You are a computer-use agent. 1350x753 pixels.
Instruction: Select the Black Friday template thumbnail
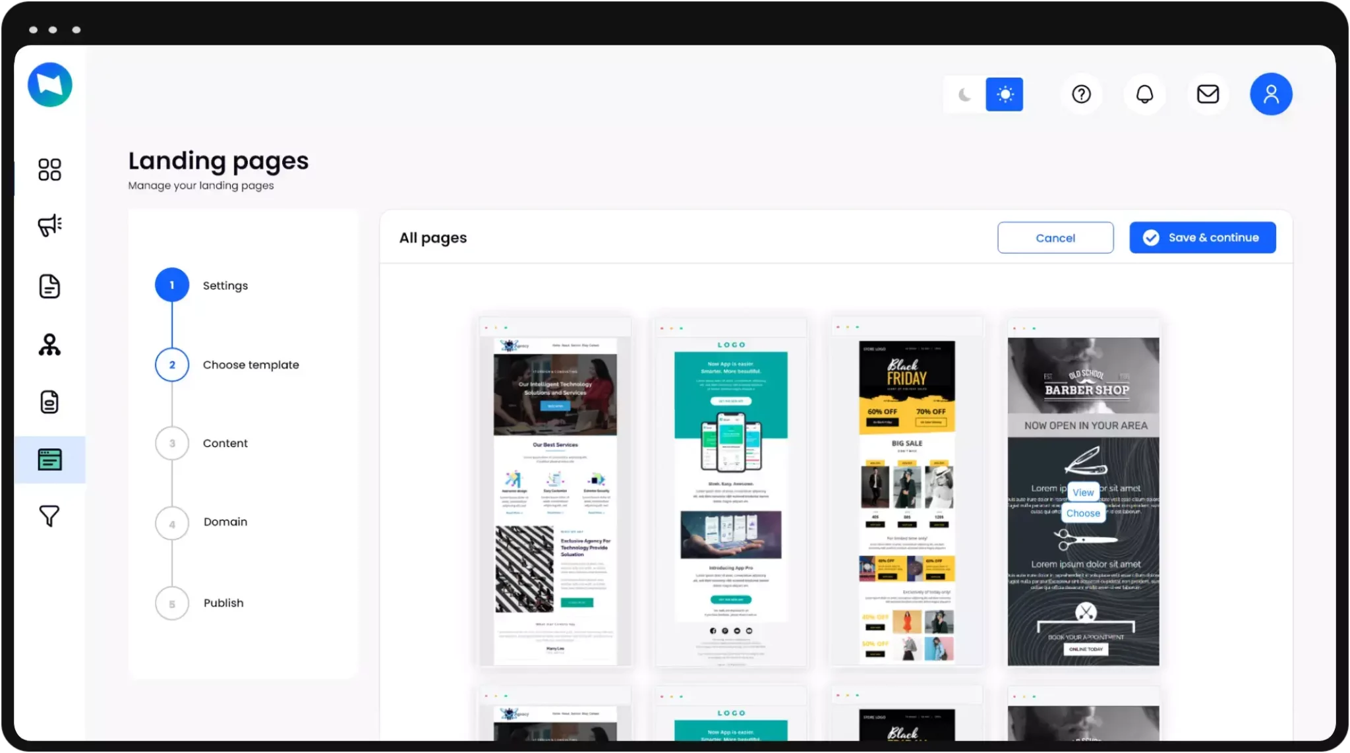[x=907, y=492]
